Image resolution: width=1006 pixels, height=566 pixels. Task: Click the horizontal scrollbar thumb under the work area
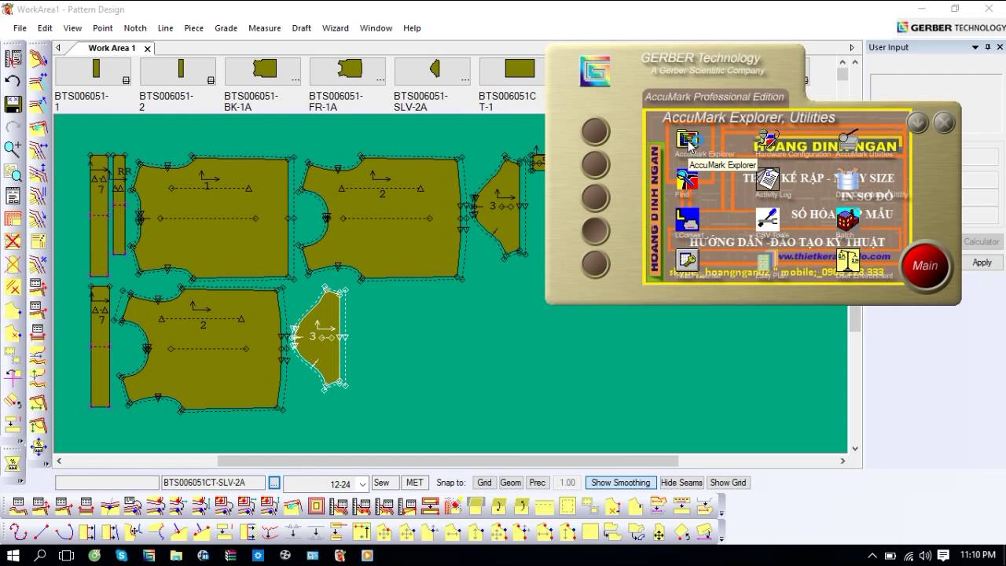(448, 461)
